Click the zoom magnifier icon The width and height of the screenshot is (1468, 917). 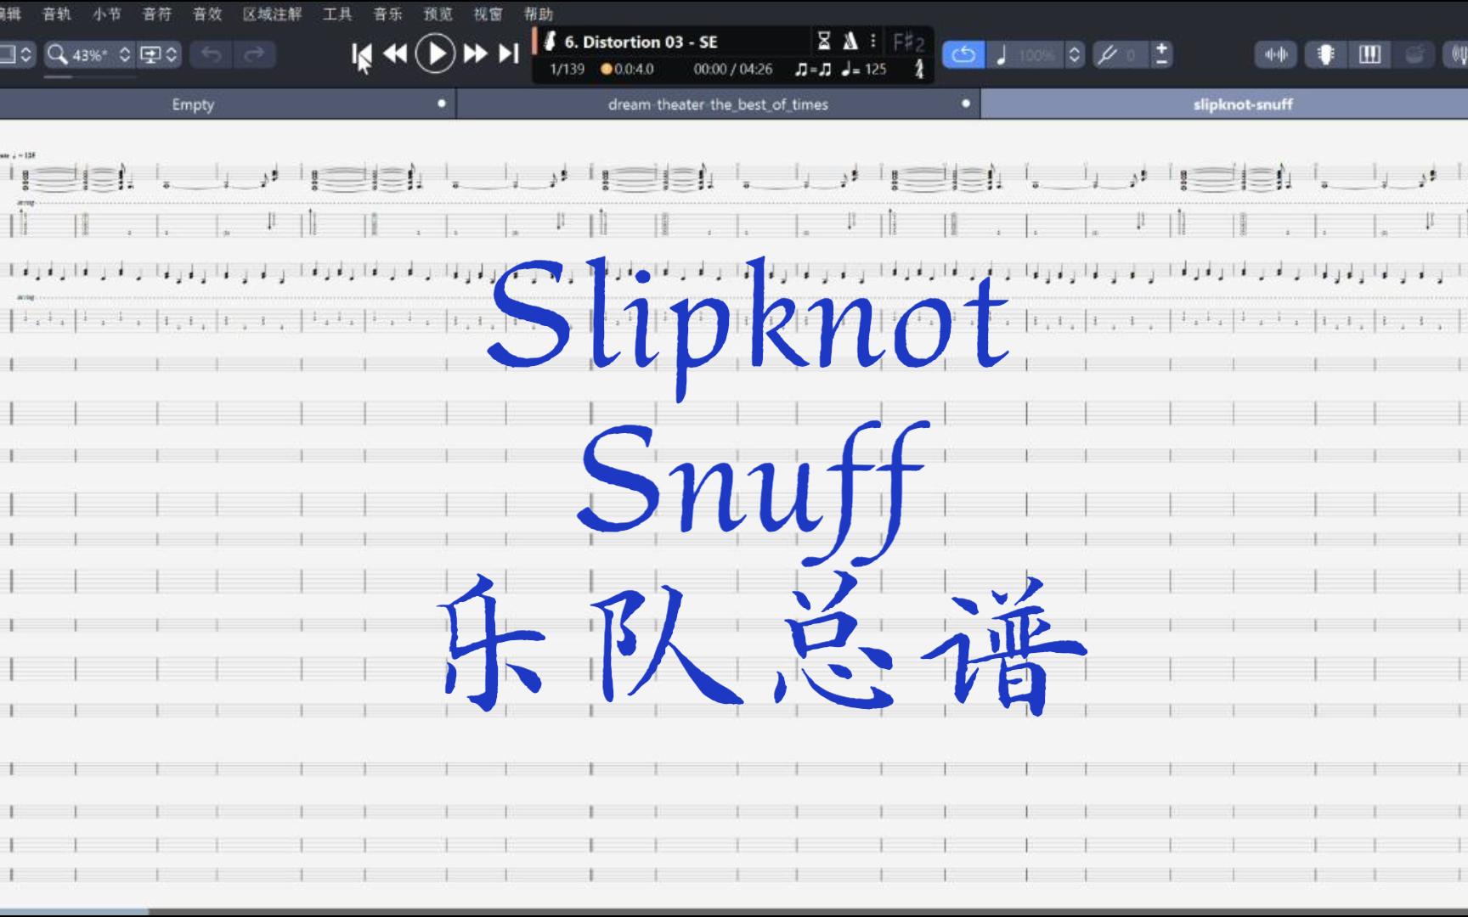pos(57,54)
